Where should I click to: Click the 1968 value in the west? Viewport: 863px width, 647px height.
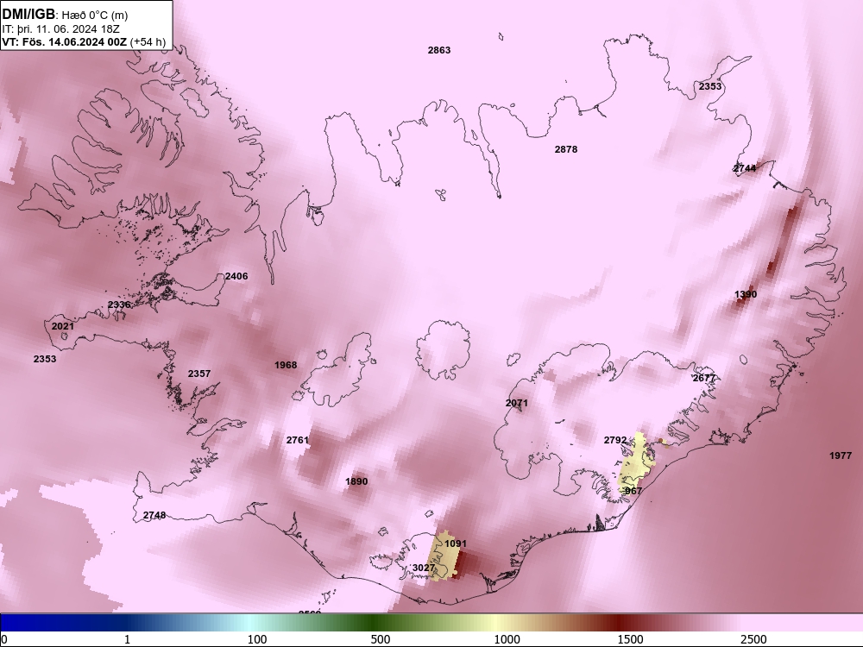(x=286, y=365)
